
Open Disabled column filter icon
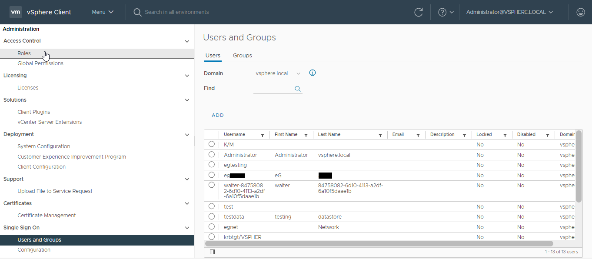(548, 135)
